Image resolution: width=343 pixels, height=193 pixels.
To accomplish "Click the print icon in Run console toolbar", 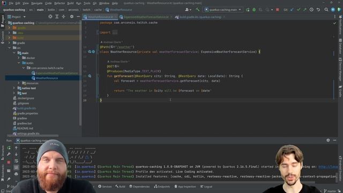I will 16,174.
